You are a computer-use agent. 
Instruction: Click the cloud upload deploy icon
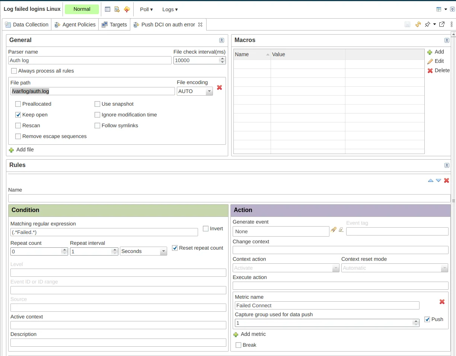tap(127, 9)
